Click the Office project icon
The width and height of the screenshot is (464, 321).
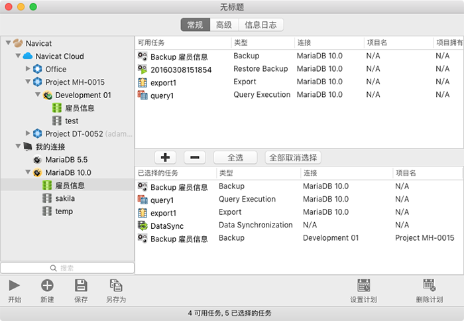click(37, 69)
